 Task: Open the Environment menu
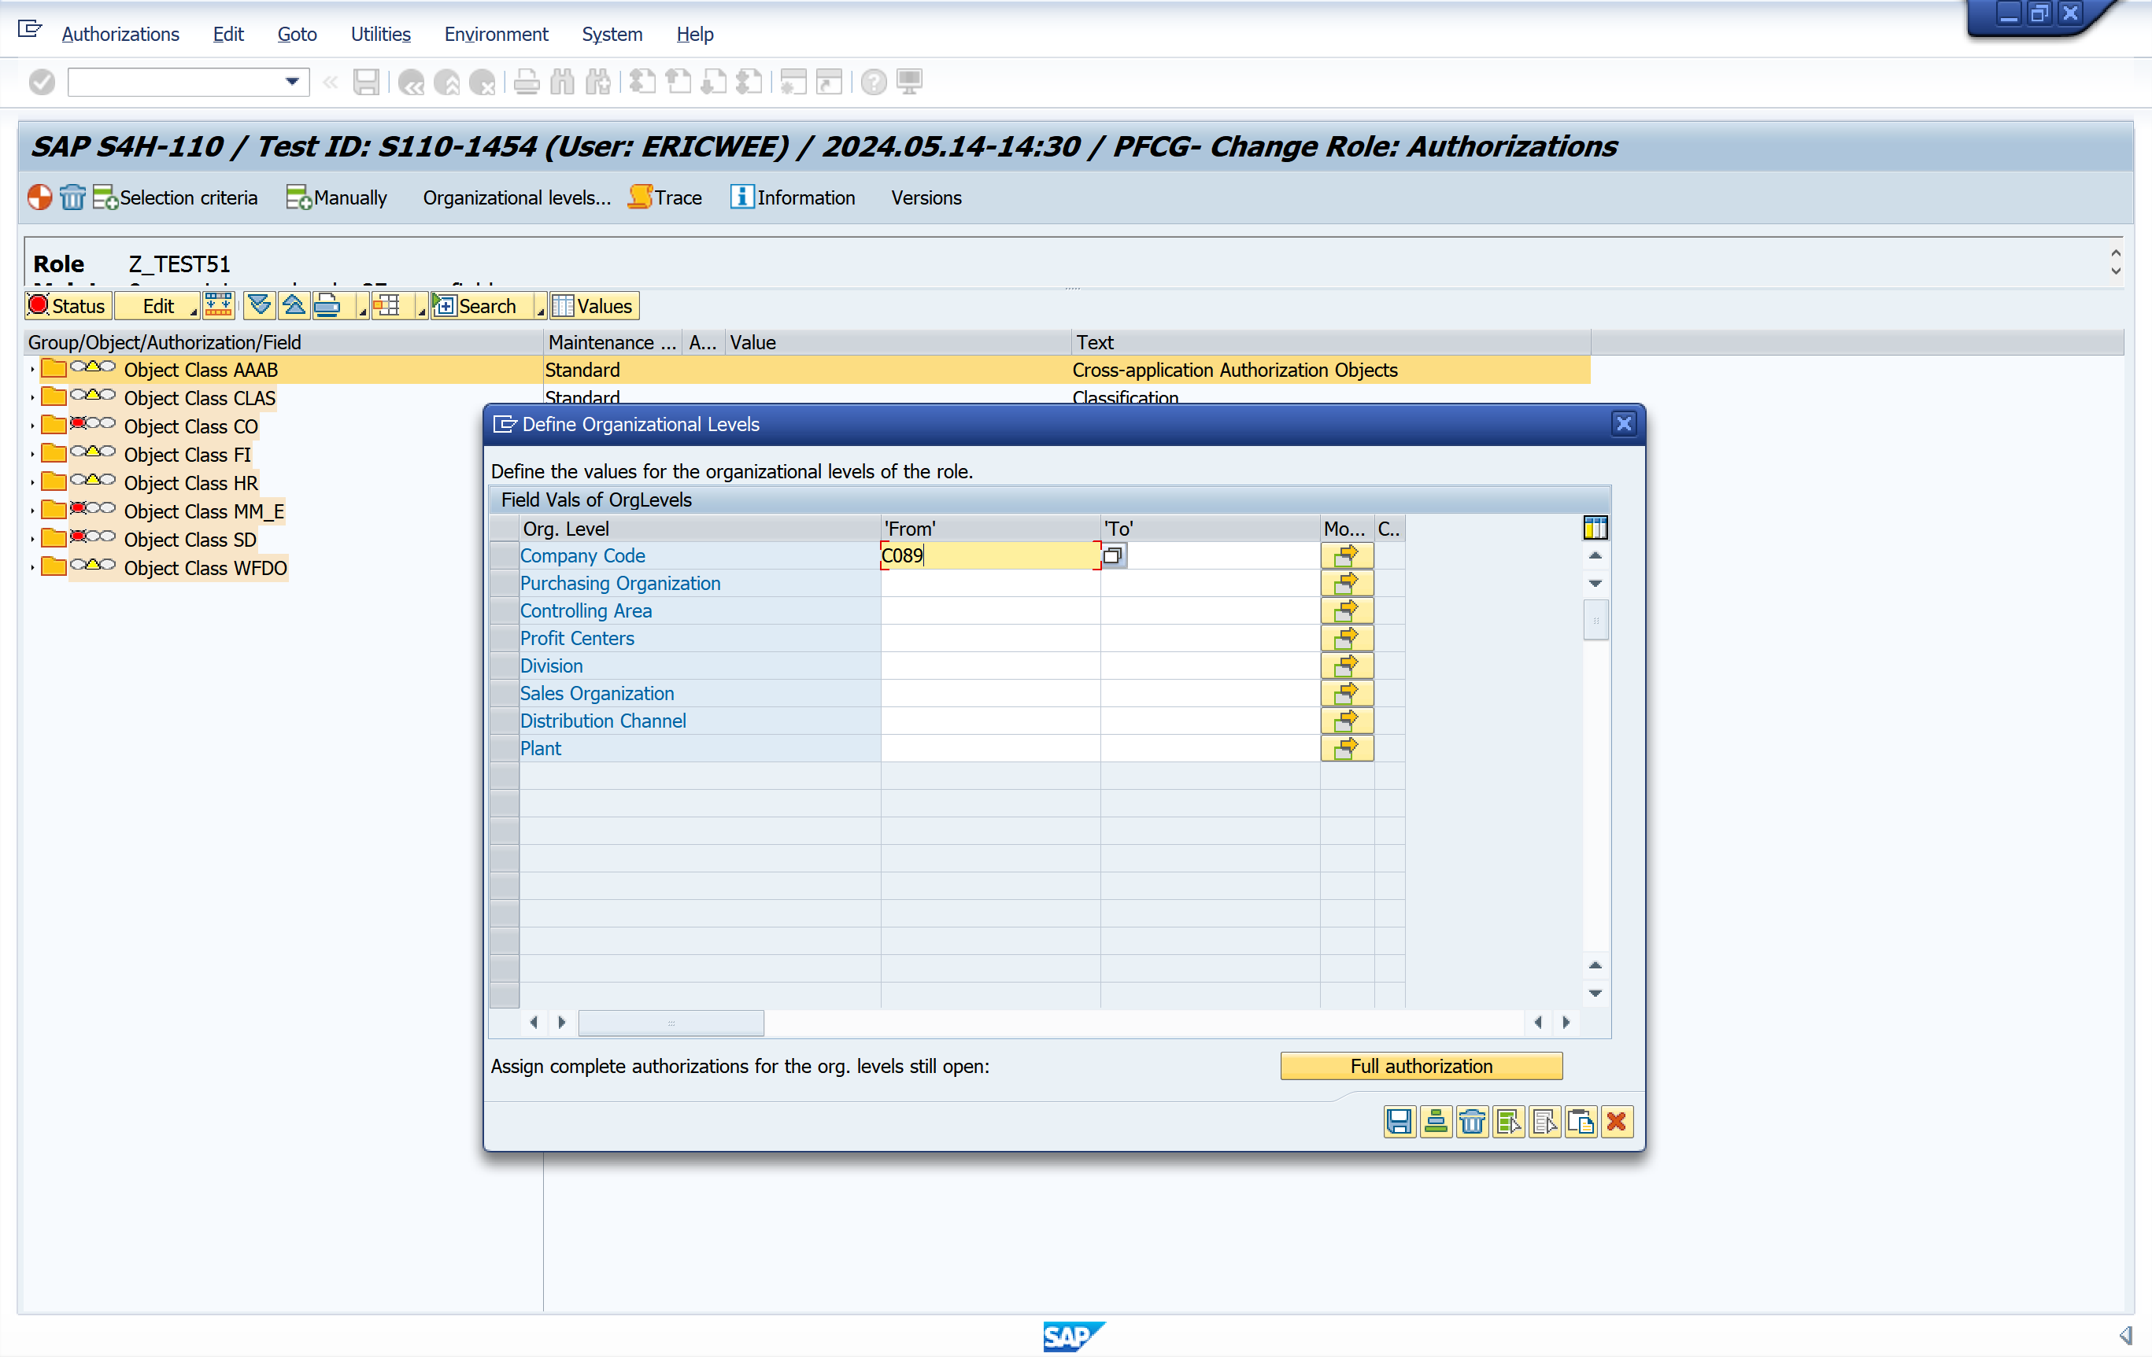pyautogui.click(x=496, y=34)
